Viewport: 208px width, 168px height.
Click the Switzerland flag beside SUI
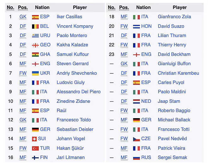[x=34, y=139]
